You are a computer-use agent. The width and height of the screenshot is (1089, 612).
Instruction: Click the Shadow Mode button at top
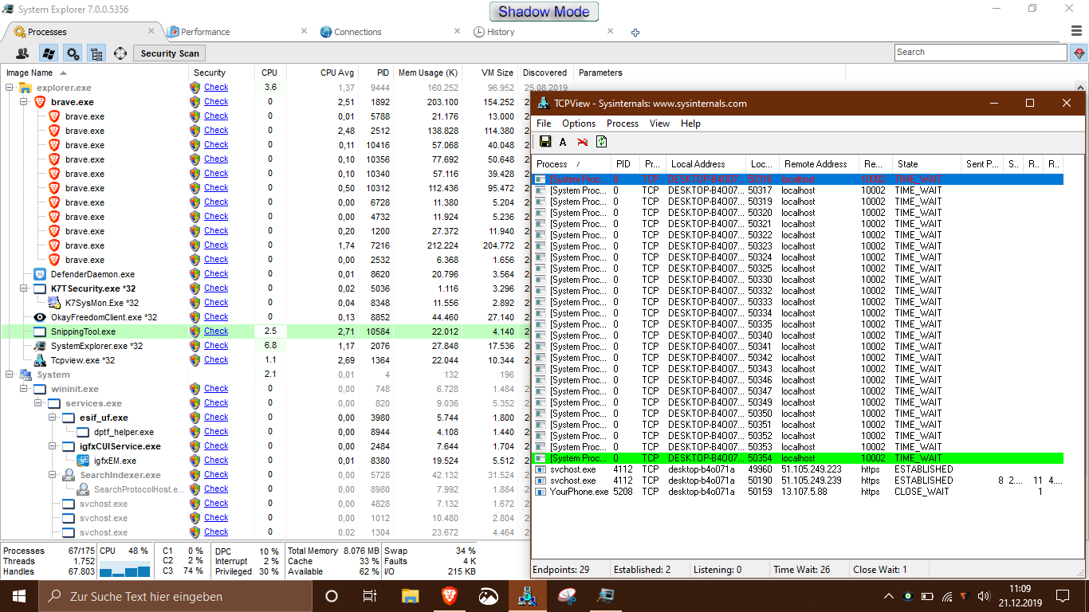[544, 12]
